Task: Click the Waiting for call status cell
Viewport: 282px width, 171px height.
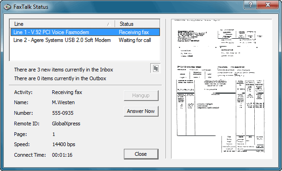Action: [135, 40]
